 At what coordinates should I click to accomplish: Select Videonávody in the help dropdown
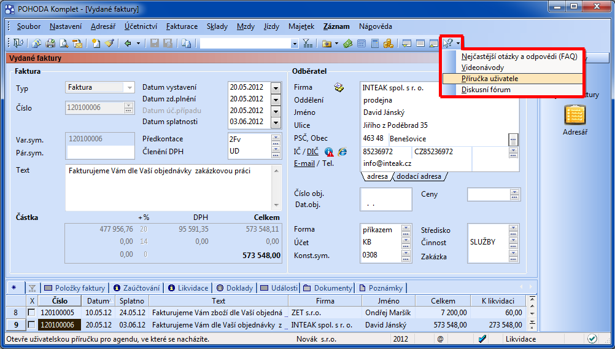point(512,68)
